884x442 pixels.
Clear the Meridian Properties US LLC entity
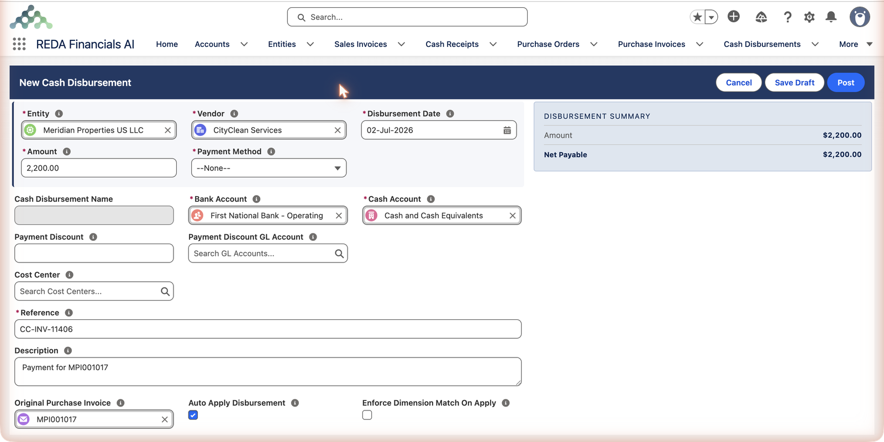point(167,130)
